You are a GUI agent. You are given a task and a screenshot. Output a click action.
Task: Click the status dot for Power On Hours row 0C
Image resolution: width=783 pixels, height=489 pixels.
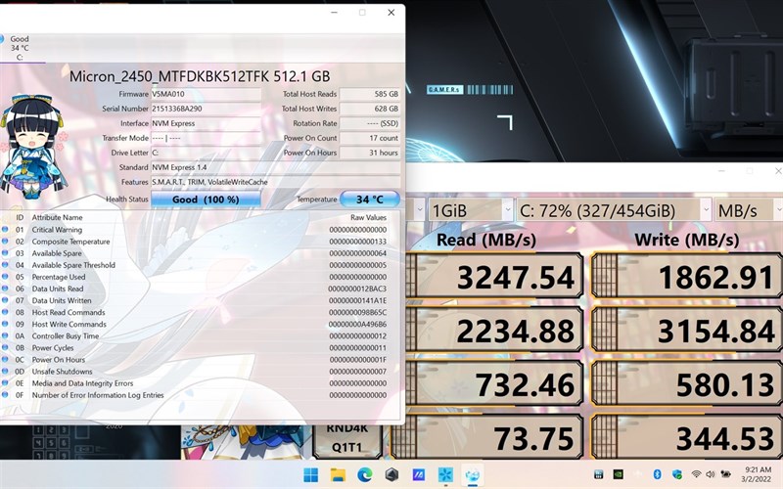tap(5, 359)
